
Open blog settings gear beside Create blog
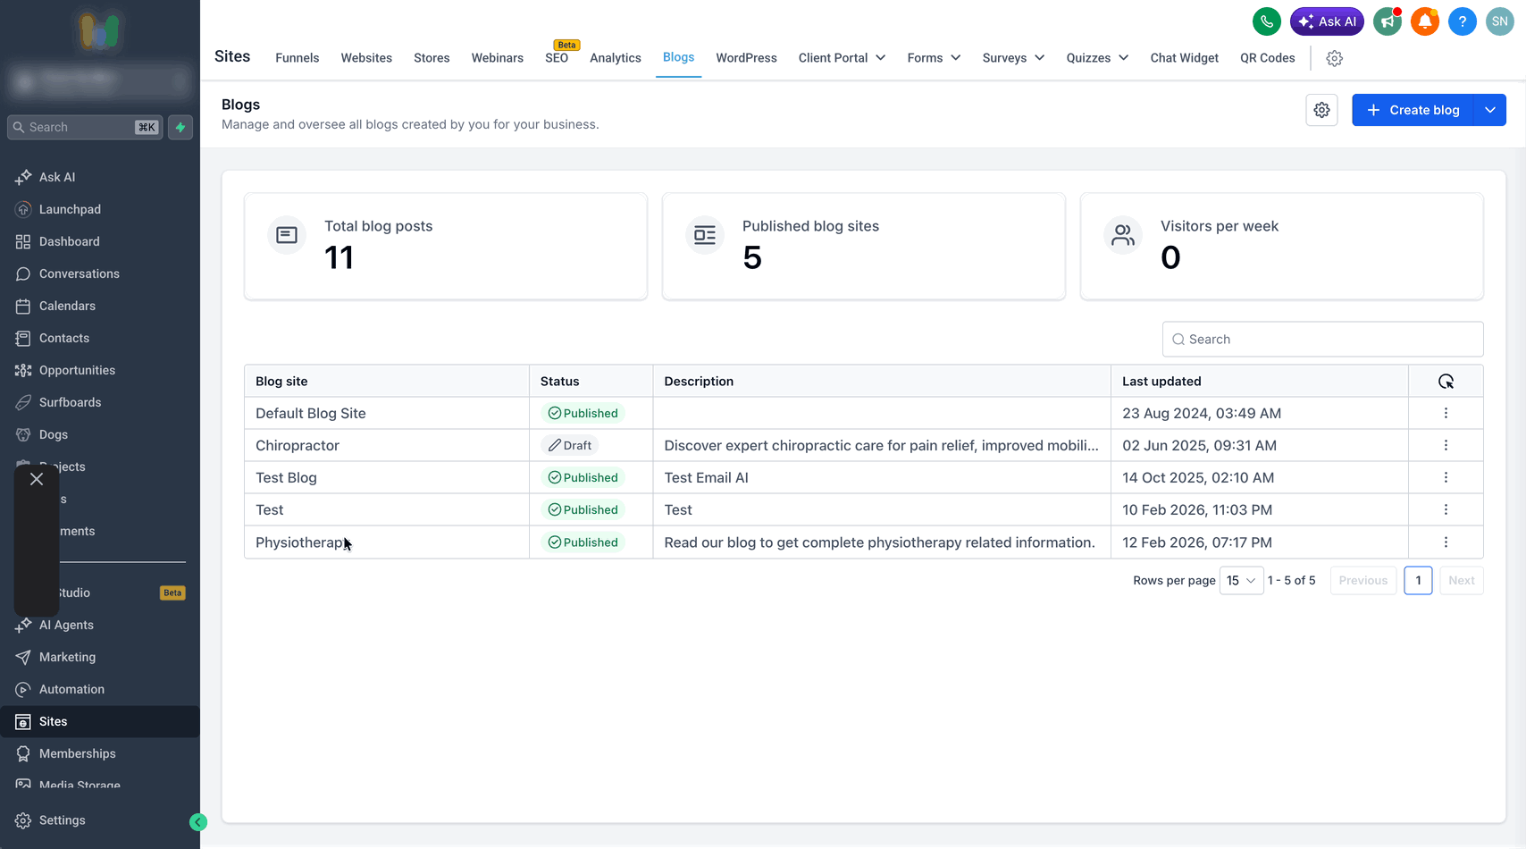tap(1321, 110)
